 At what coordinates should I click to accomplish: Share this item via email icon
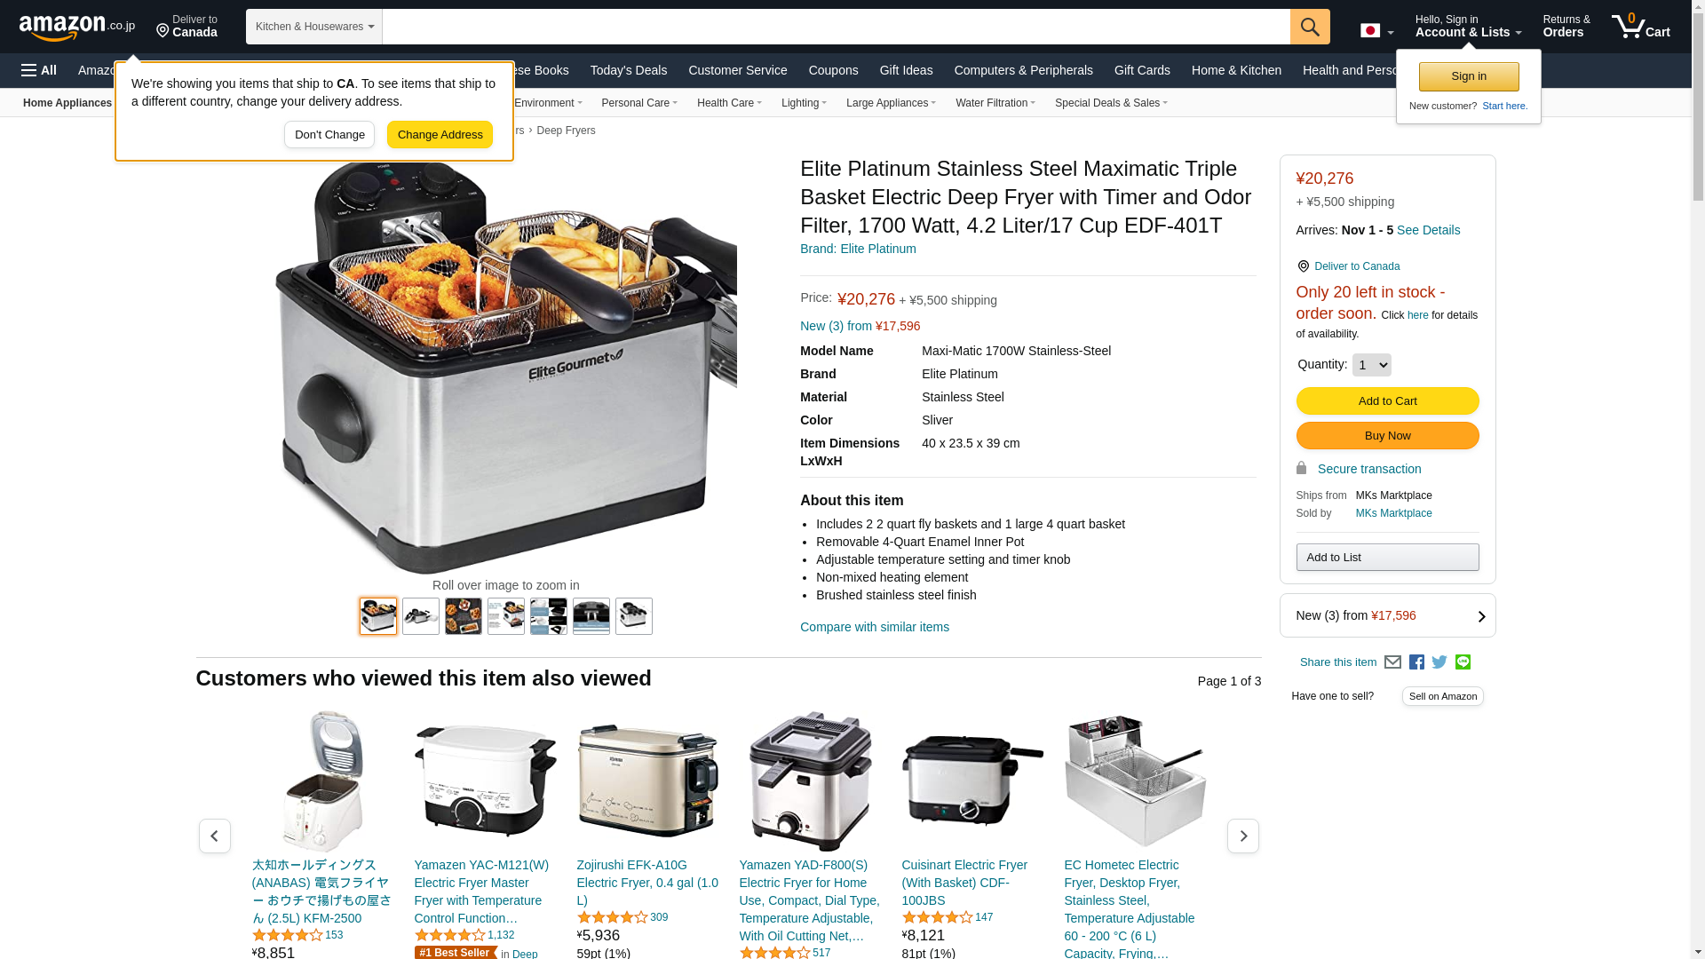click(1392, 662)
